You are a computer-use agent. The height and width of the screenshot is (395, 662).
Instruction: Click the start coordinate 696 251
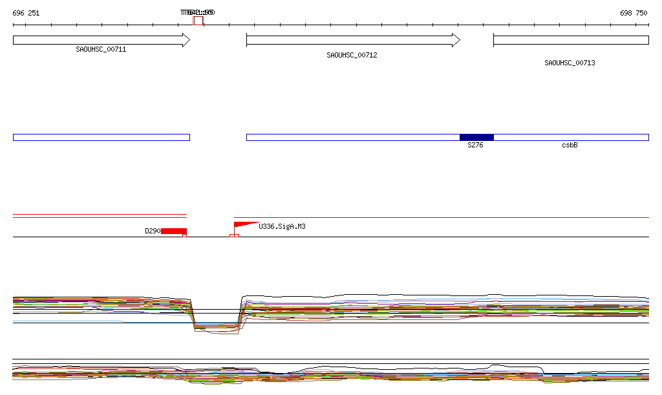(26, 13)
